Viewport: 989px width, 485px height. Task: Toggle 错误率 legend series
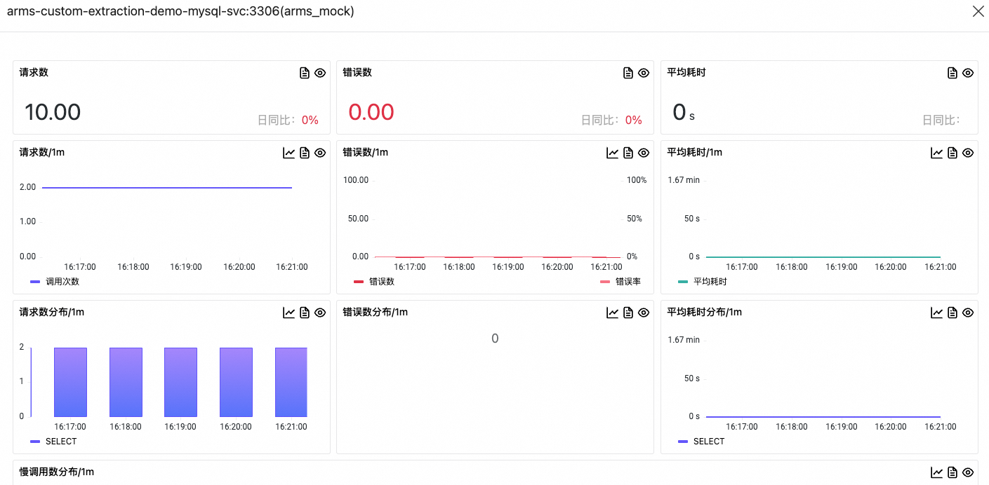tap(620, 282)
